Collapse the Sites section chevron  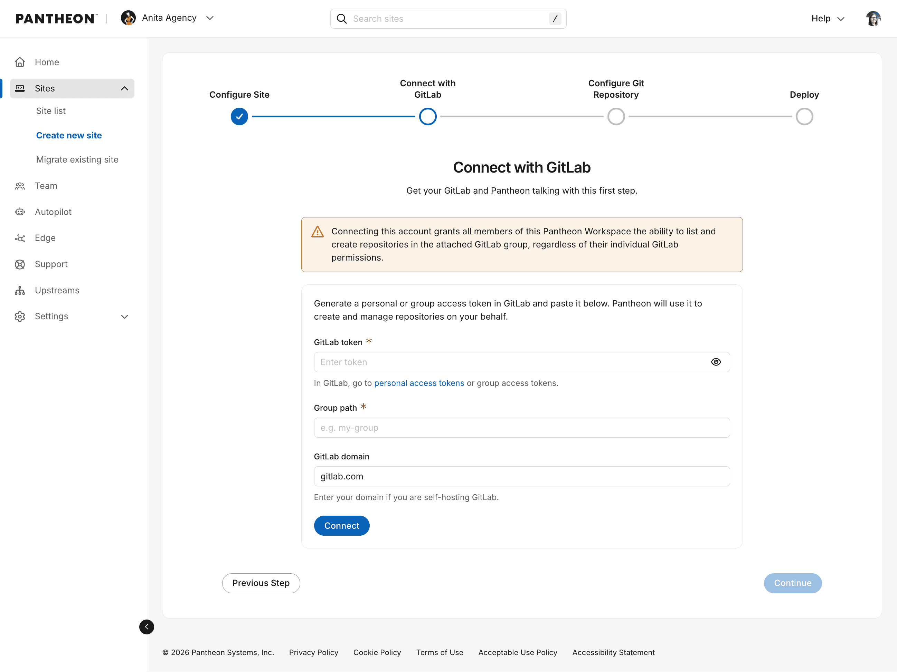(x=124, y=88)
